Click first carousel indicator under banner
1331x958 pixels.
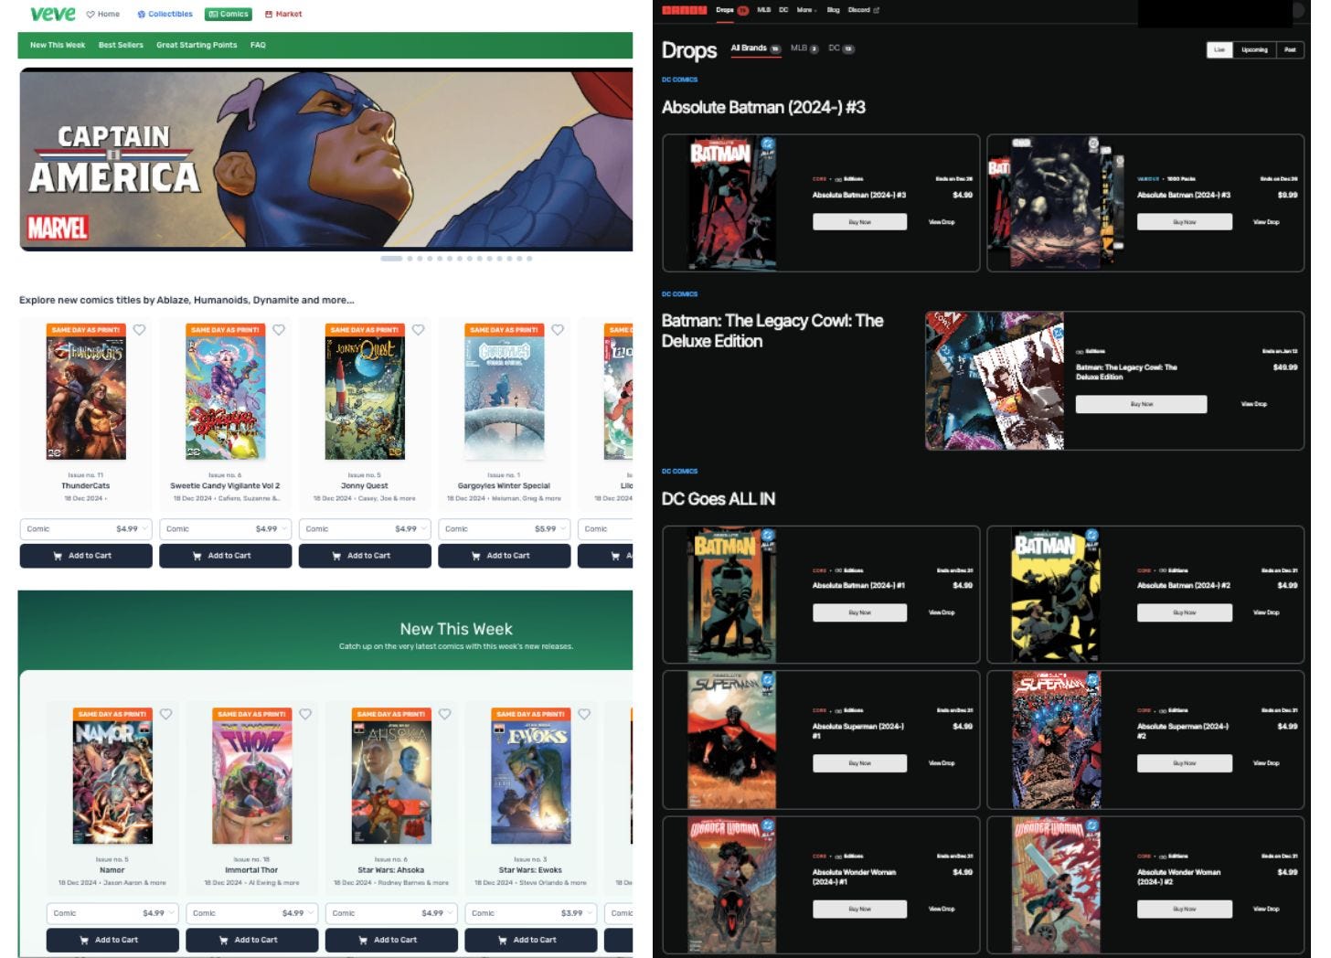click(x=391, y=259)
